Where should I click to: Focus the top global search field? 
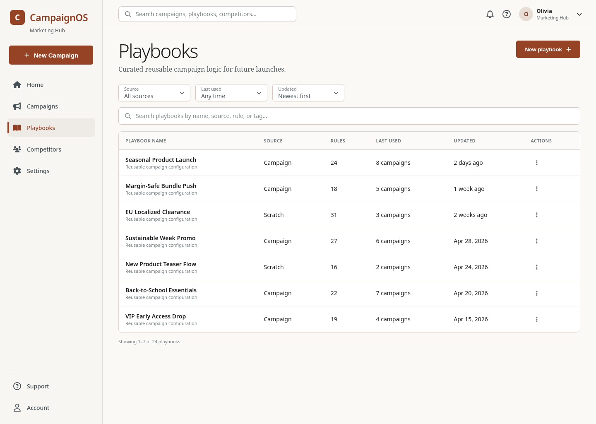click(207, 14)
